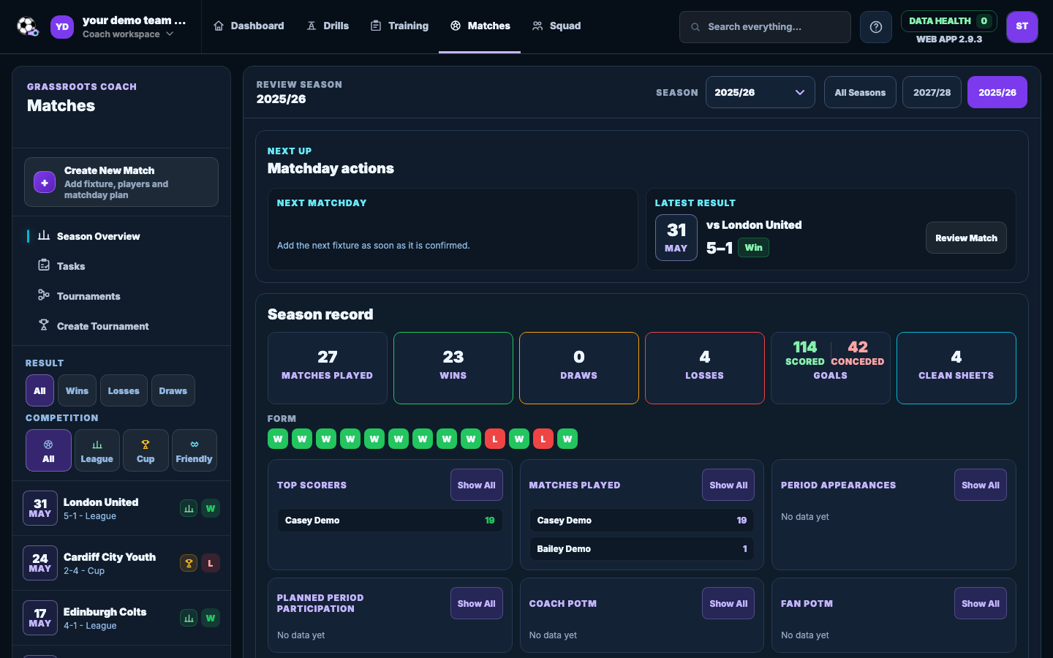Show all Top Scorers

click(476, 485)
